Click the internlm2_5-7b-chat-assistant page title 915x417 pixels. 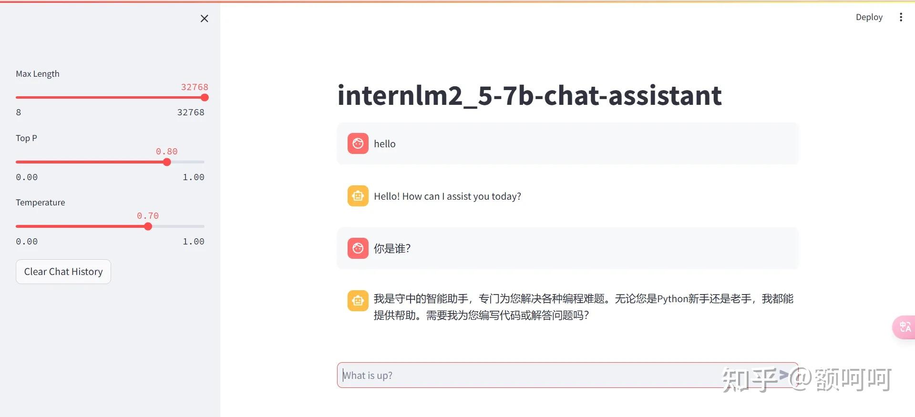(529, 95)
